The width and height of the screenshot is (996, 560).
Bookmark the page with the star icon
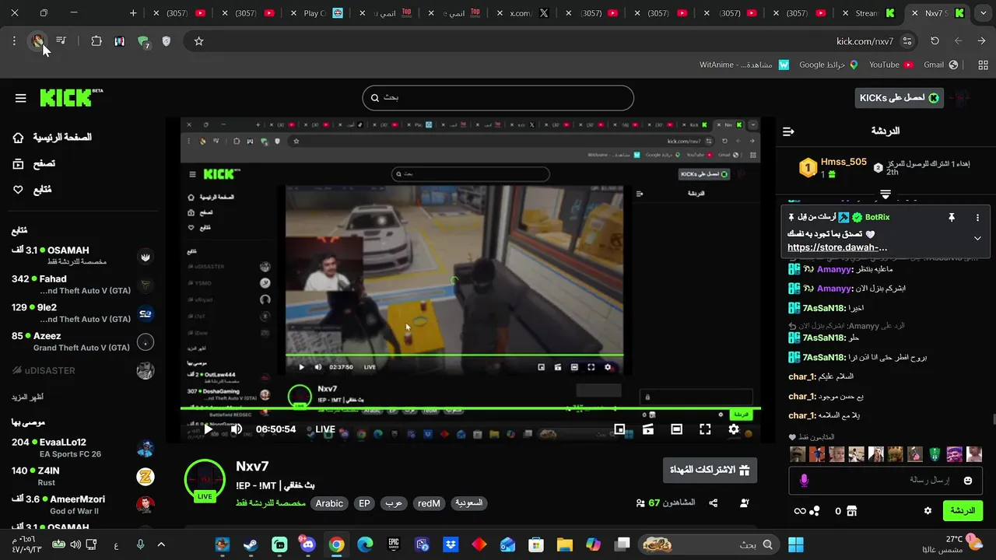click(198, 41)
